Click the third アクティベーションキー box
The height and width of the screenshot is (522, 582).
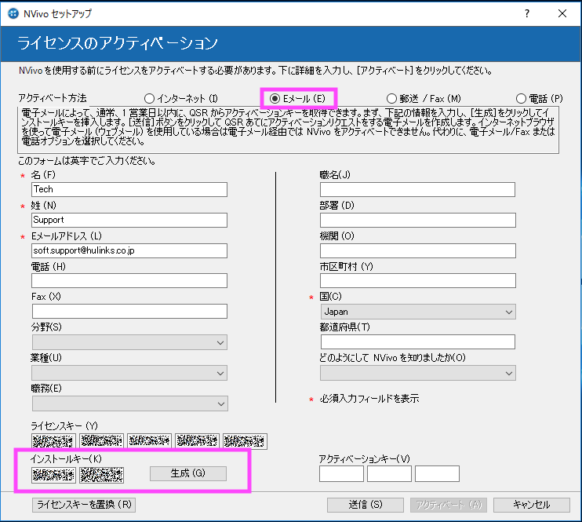437,473
